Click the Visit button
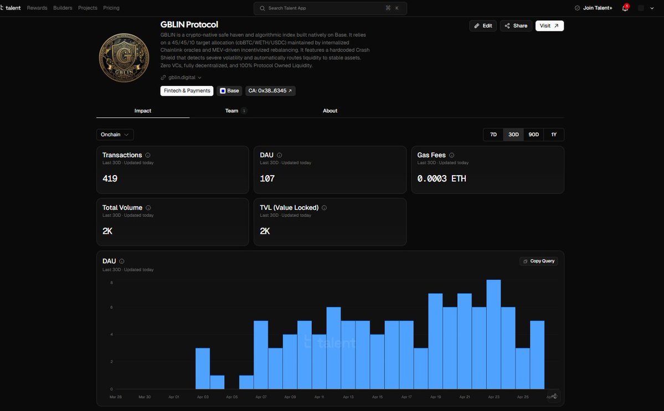 pyautogui.click(x=549, y=26)
